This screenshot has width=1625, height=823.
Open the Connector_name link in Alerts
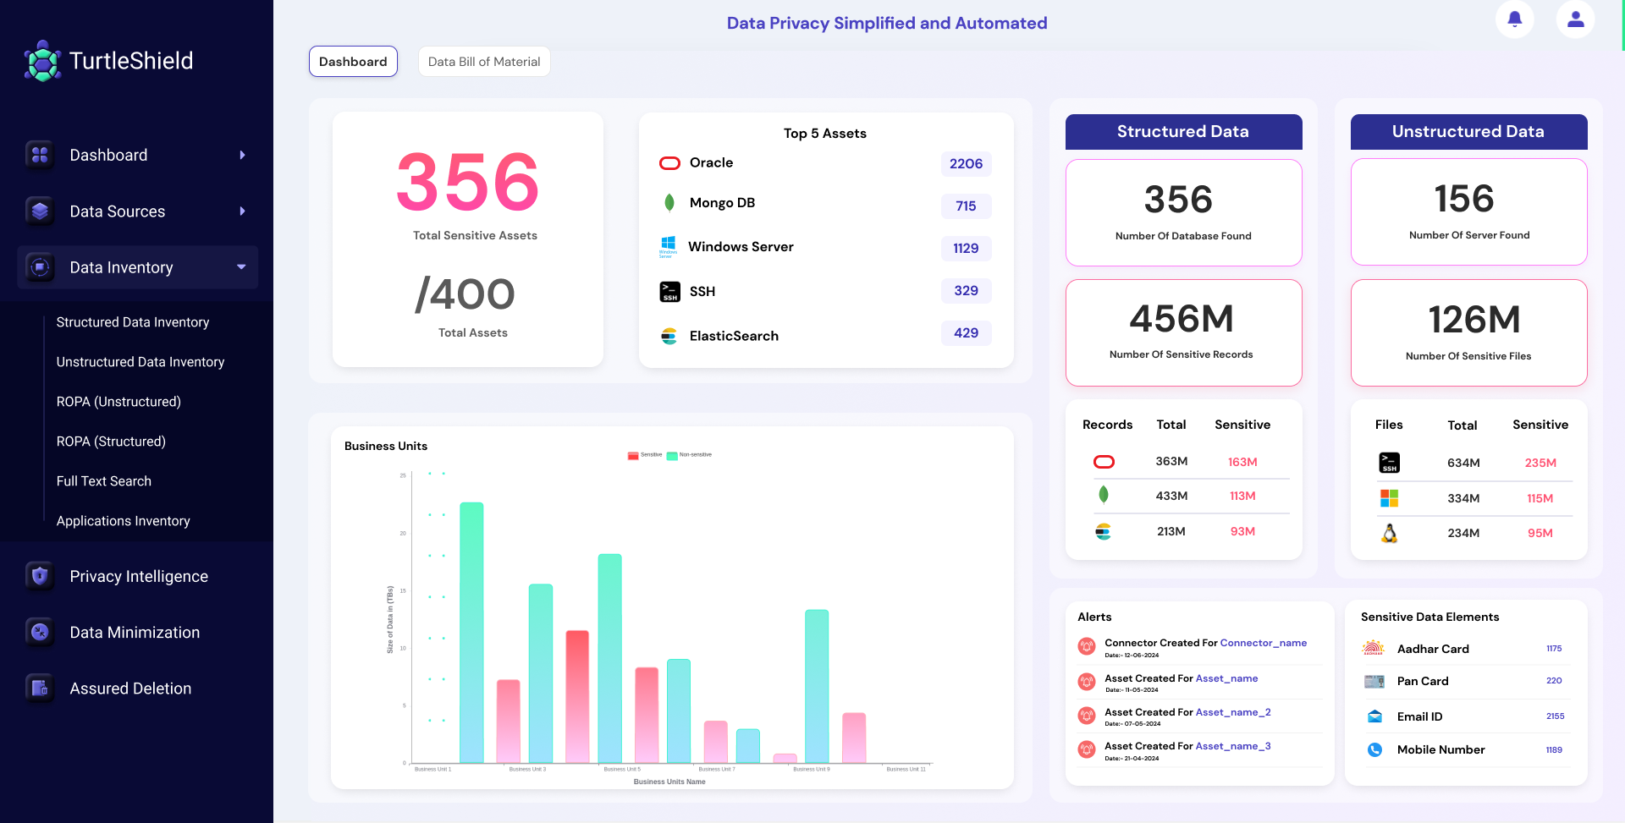(x=1263, y=643)
